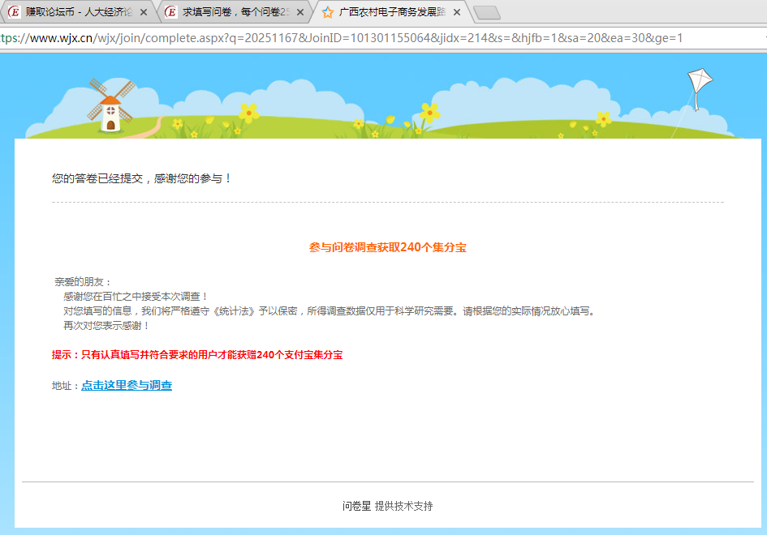Click the 感谢您在百忙之中接受本次调查 line
This screenshot has height=535, width=767.
coord(136,297)
